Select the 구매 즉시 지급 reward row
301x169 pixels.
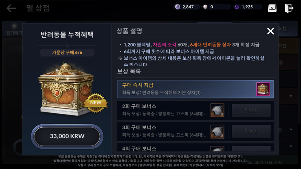pyautogui.click(x=195, y=89)
